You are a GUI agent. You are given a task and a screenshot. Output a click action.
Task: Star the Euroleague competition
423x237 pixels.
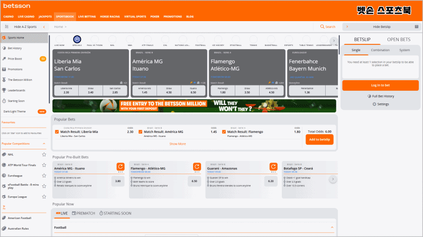(x=44, y=176)
